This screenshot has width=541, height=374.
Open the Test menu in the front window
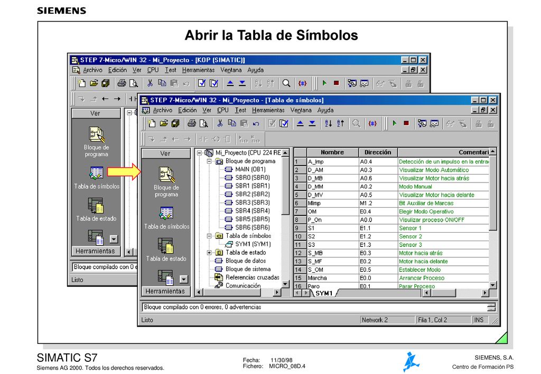[x=240, y=110]
